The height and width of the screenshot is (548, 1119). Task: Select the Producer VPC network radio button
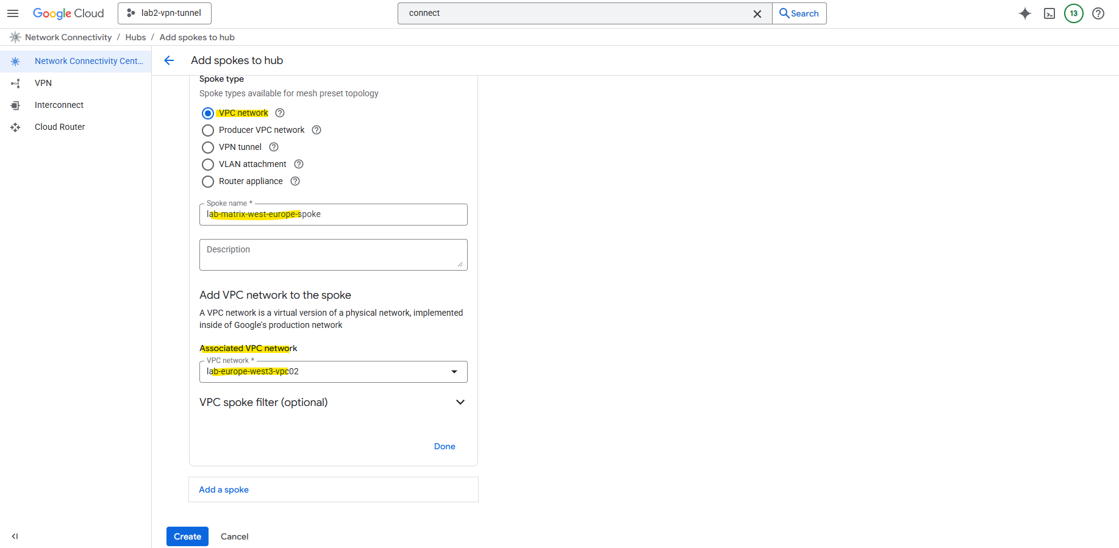tap(208, 130)
